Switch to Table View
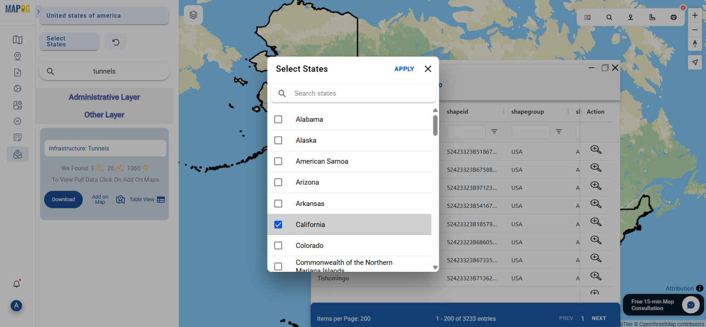Screen dimensions: 706x327 tap(142, 199)
